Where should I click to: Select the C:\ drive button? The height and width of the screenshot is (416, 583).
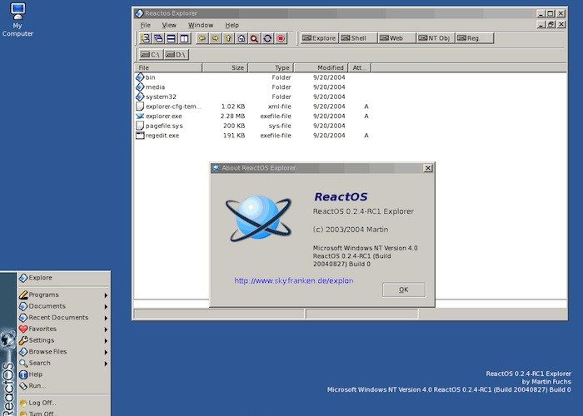pos(151,55)
